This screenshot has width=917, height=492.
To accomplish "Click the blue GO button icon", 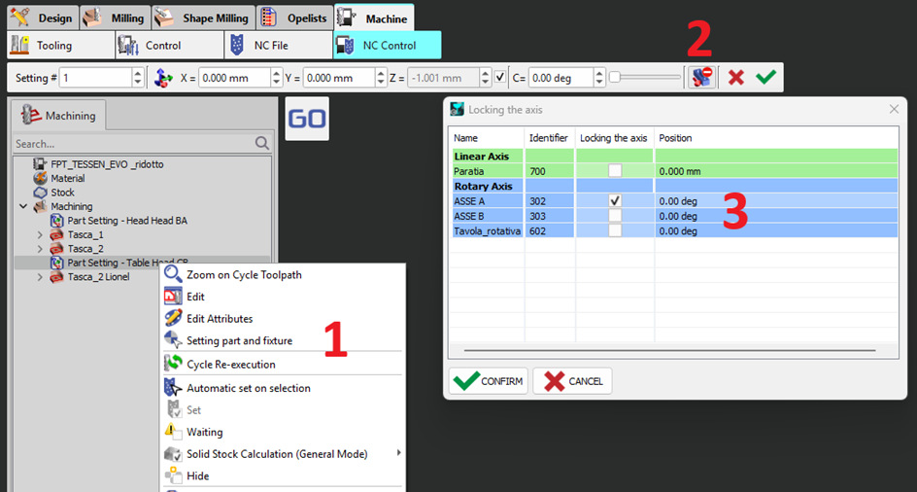I will click(307, 119).
